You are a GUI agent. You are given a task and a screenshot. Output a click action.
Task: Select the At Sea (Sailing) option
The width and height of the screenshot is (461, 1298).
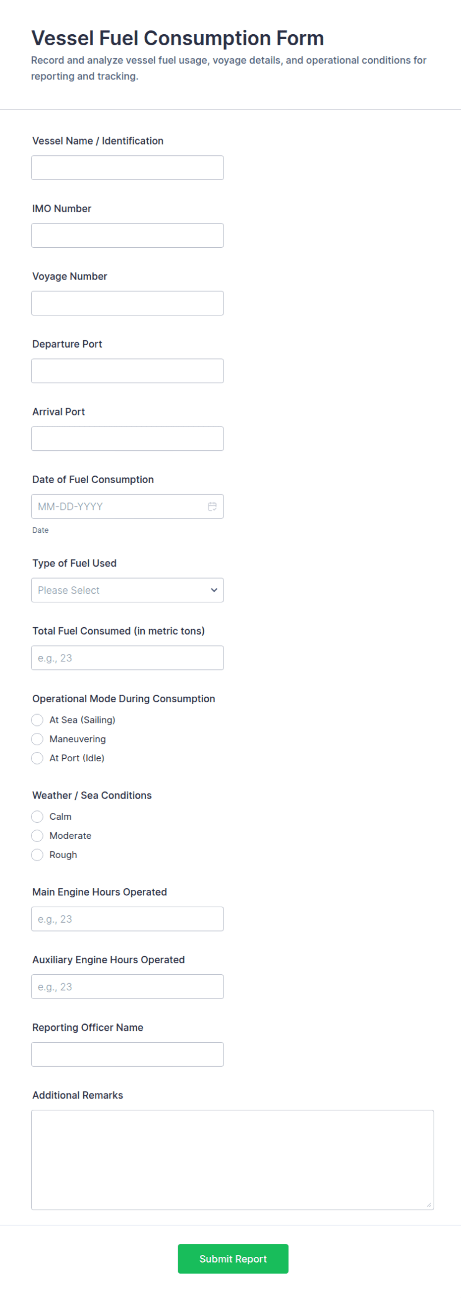tap(37, 720)
